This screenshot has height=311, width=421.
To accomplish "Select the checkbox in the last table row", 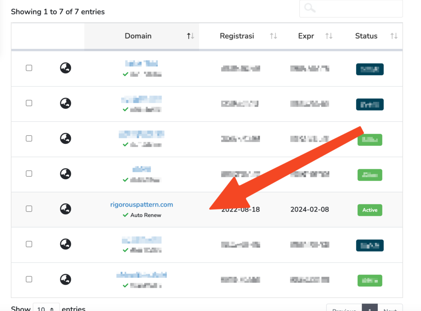I will [29, 279].
